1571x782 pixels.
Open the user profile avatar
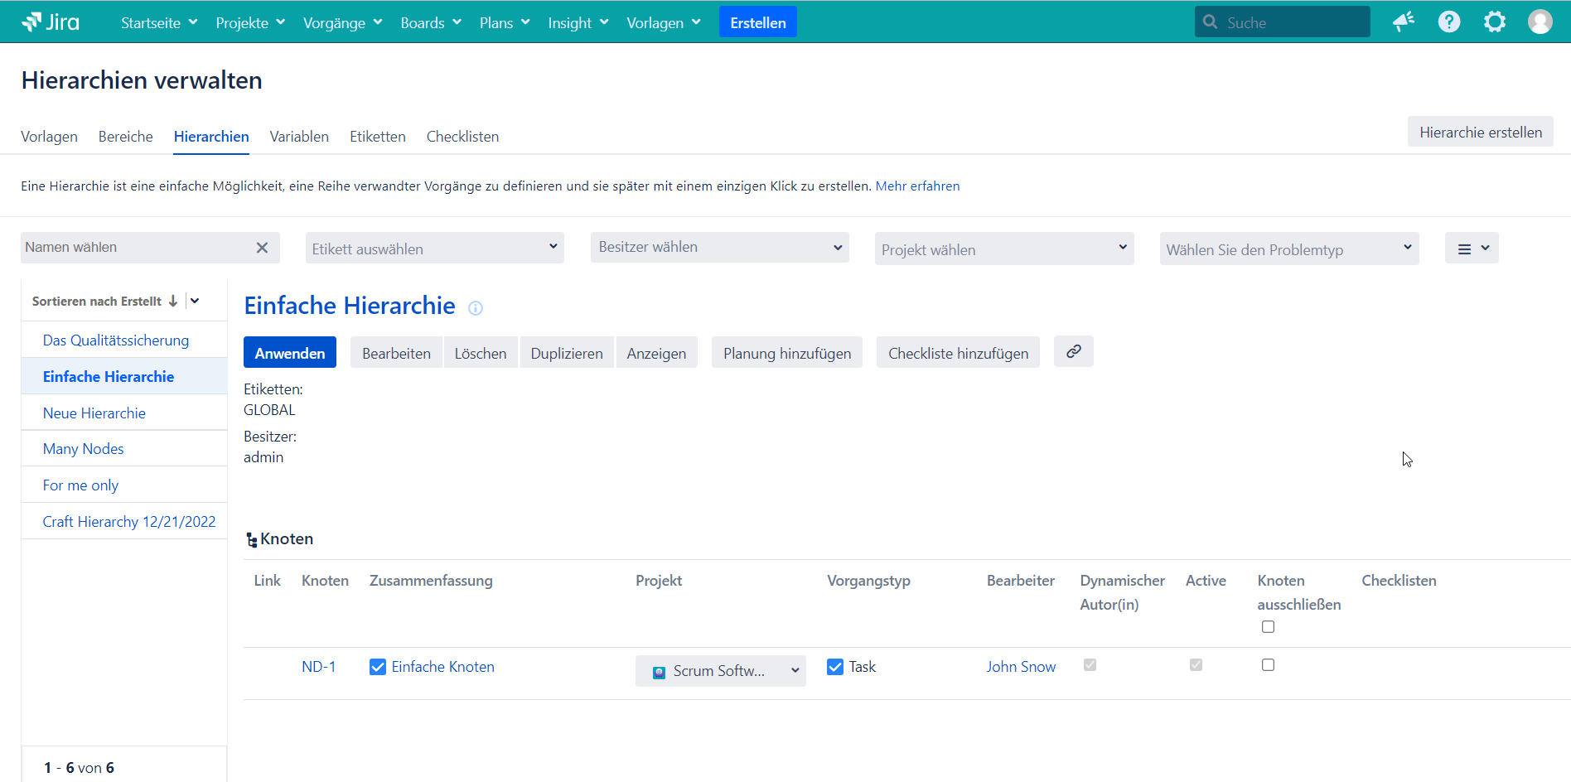coord(1540,22)
